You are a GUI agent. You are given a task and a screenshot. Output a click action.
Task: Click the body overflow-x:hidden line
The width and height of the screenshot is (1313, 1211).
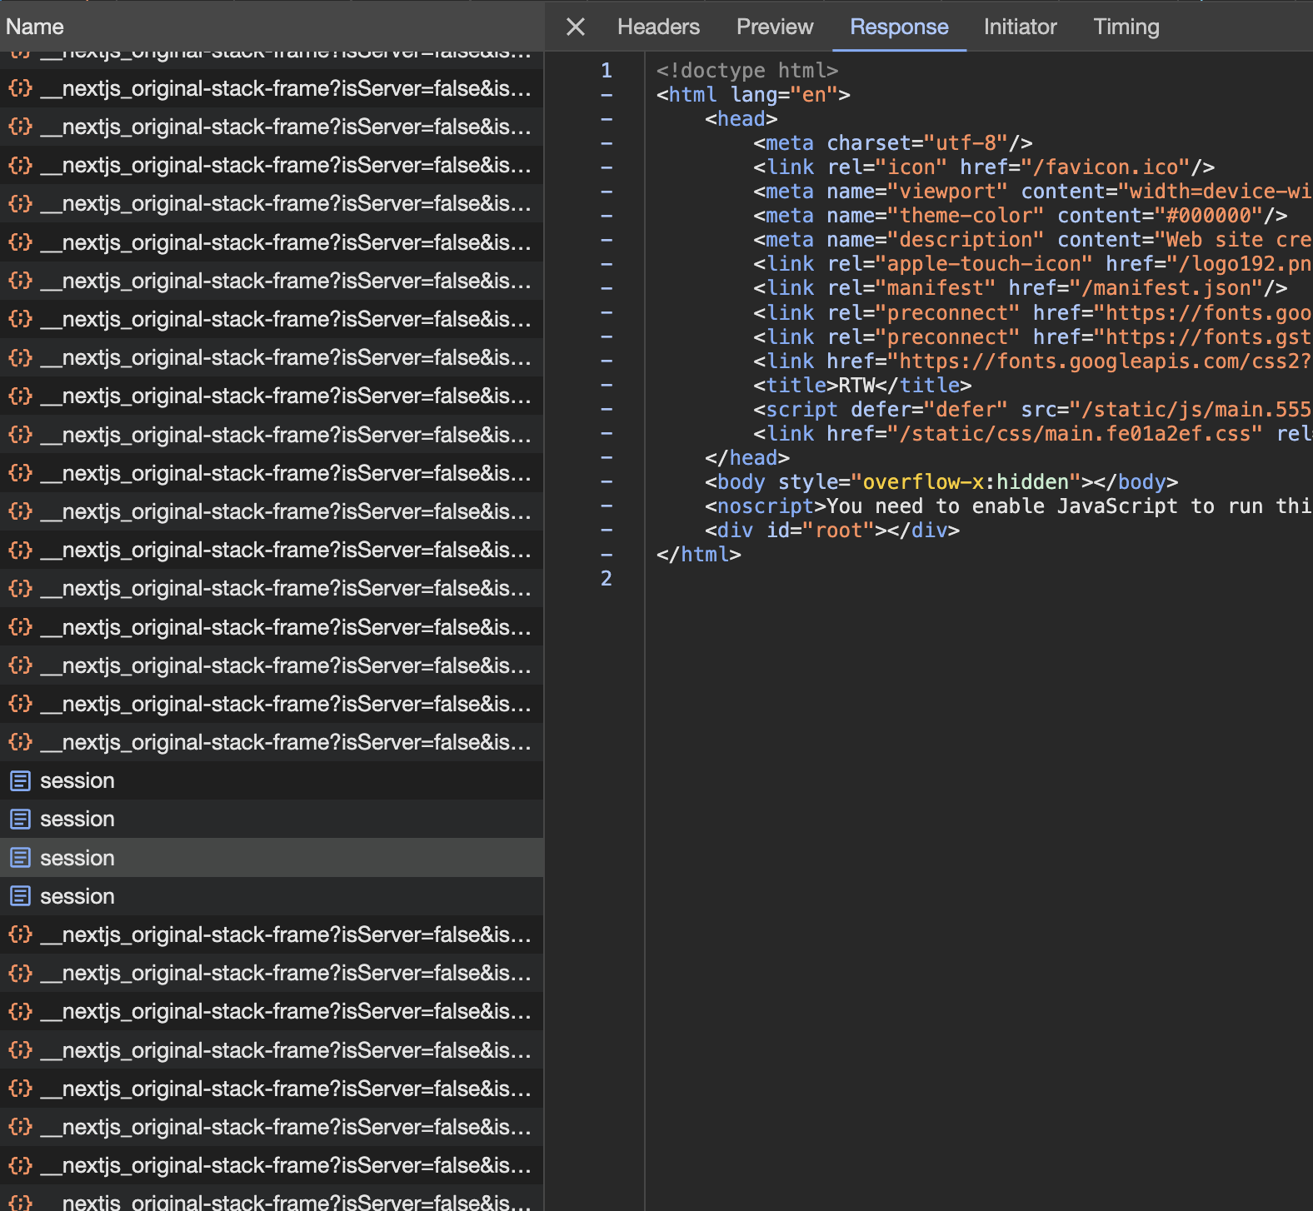[941, 482]
